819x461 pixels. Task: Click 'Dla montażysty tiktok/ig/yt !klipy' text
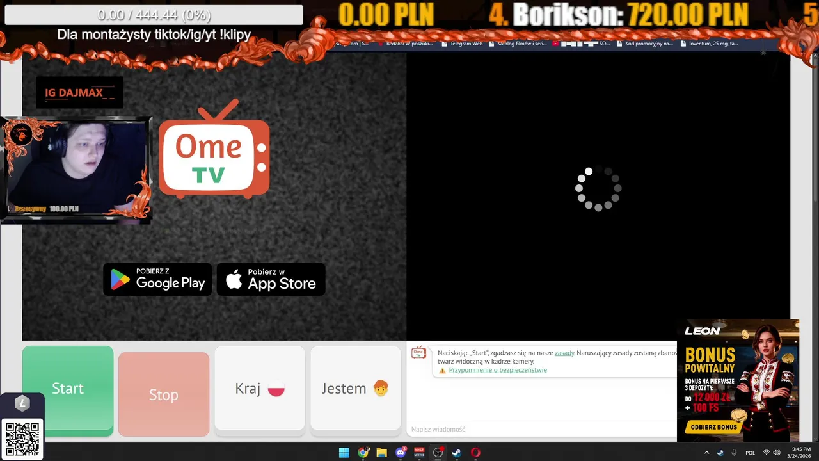pos(154,35)
